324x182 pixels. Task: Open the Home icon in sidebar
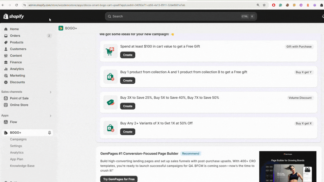tap(6, 29)
